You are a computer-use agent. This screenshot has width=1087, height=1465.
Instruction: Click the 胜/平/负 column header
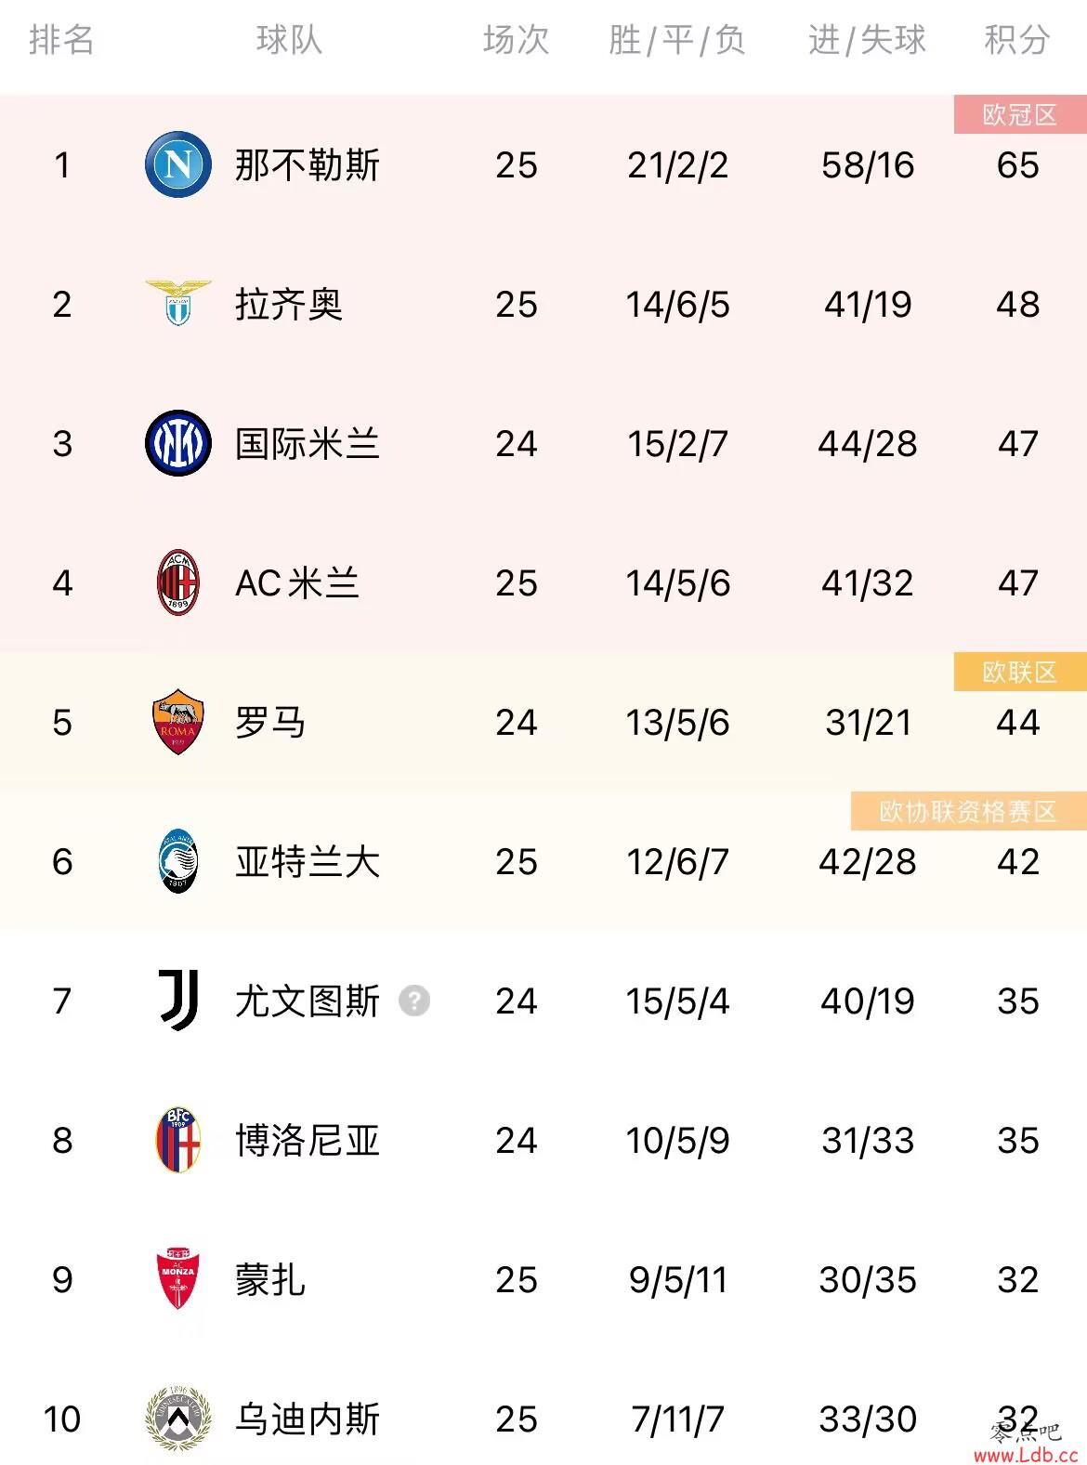click(677, 40)
